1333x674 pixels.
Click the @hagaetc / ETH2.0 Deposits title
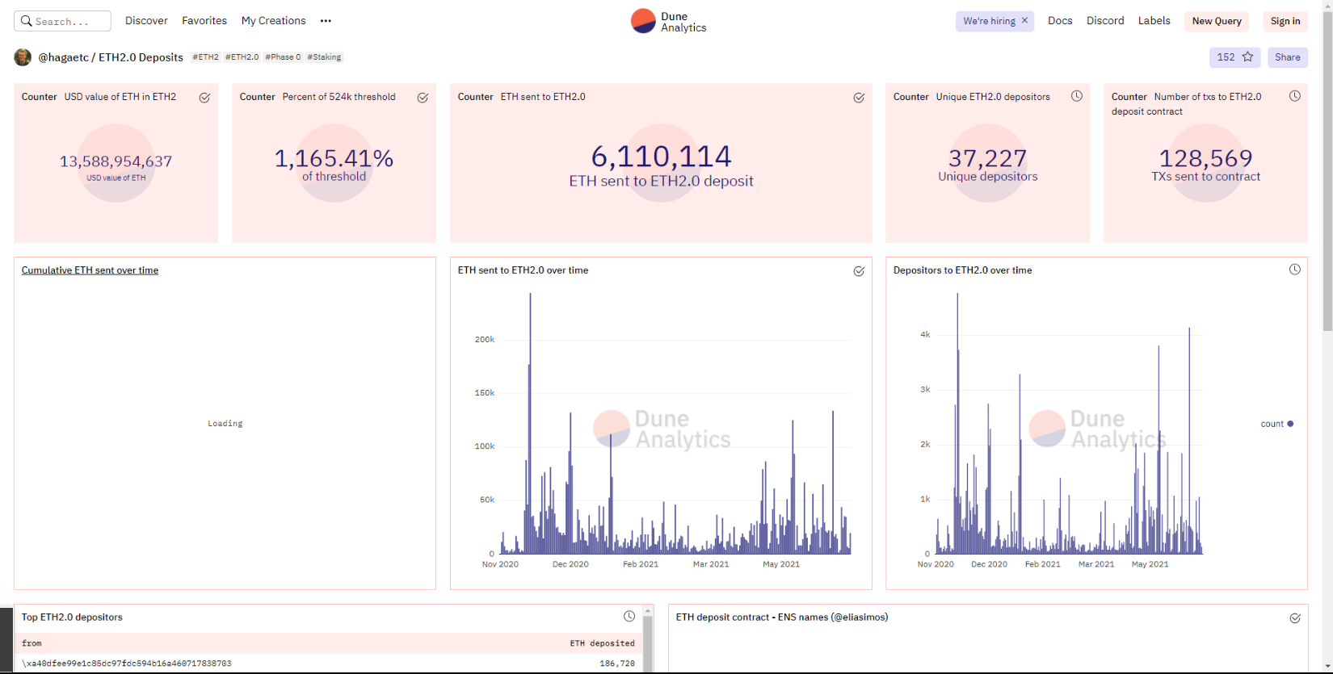click(111, 57)
